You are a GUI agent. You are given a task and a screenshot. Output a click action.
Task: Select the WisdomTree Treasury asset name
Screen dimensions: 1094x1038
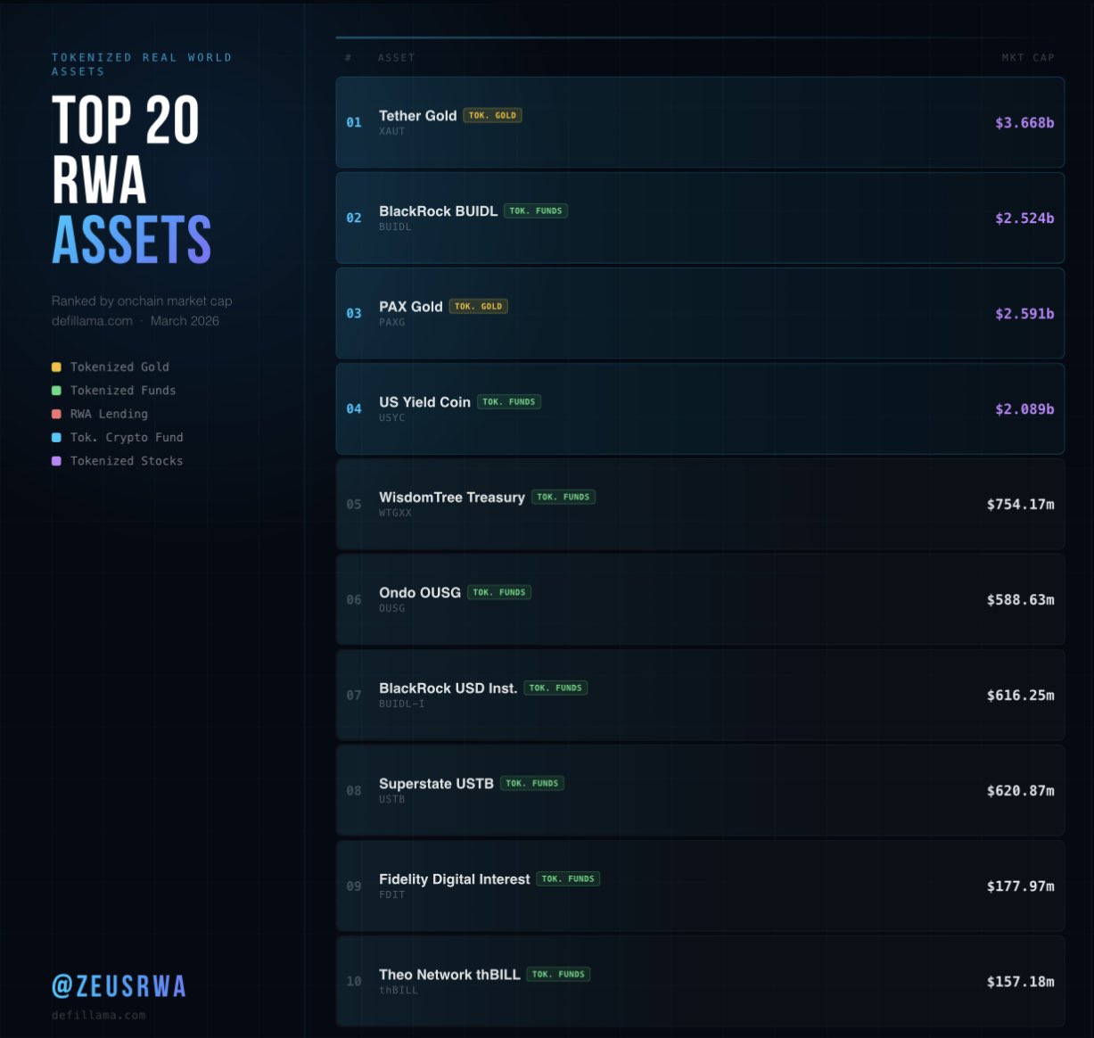pyautogui.click(x=452, y=498)
